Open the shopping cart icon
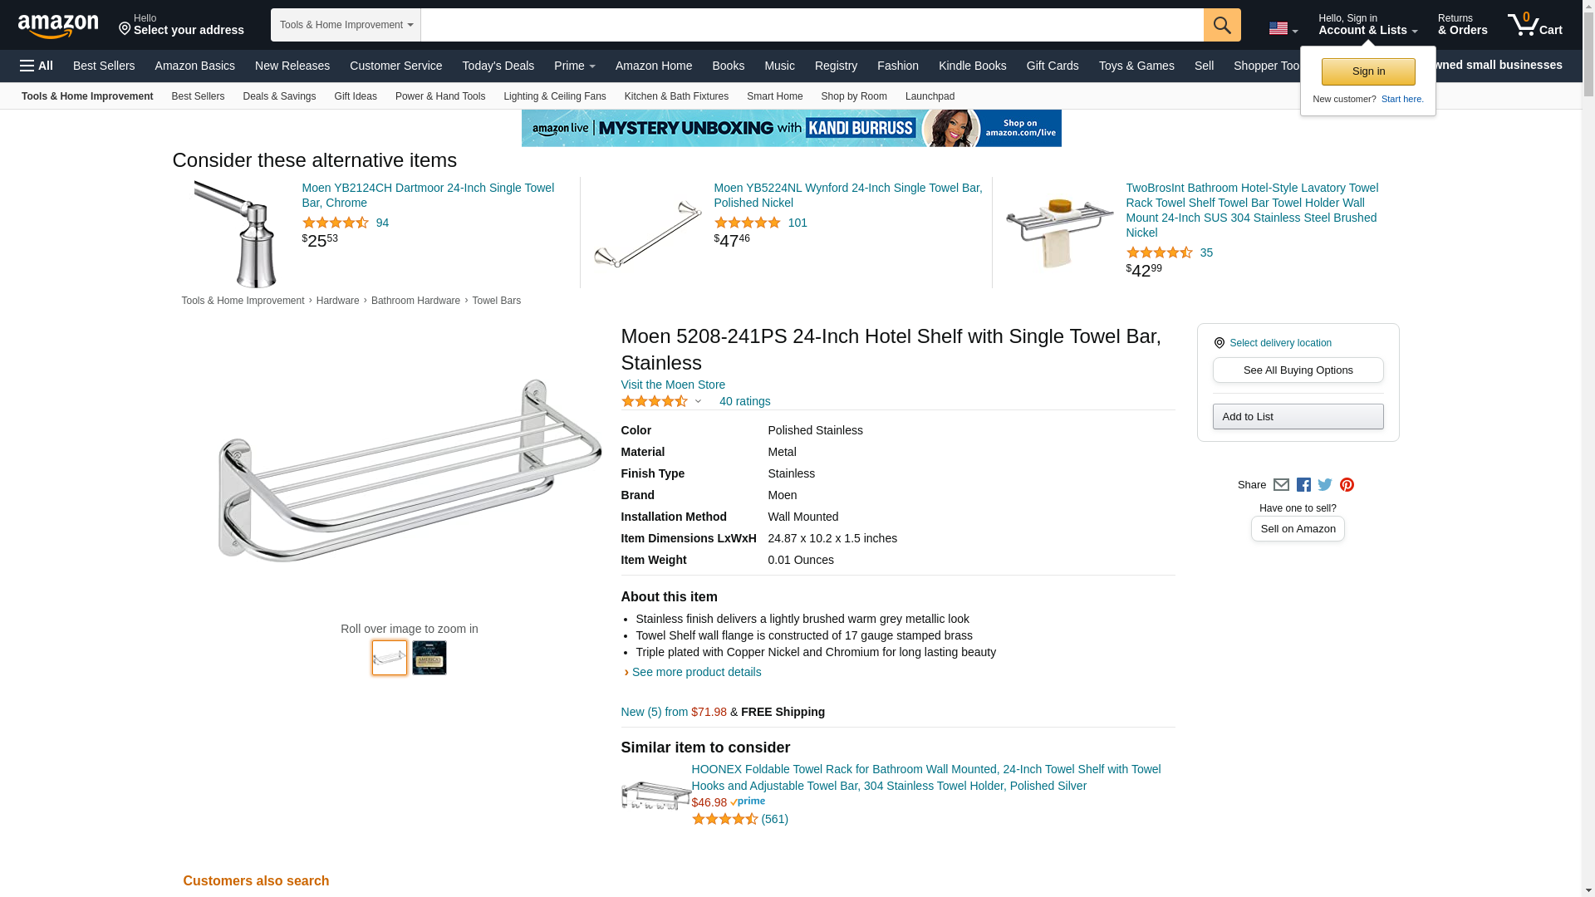 (x=1534, y=25)
